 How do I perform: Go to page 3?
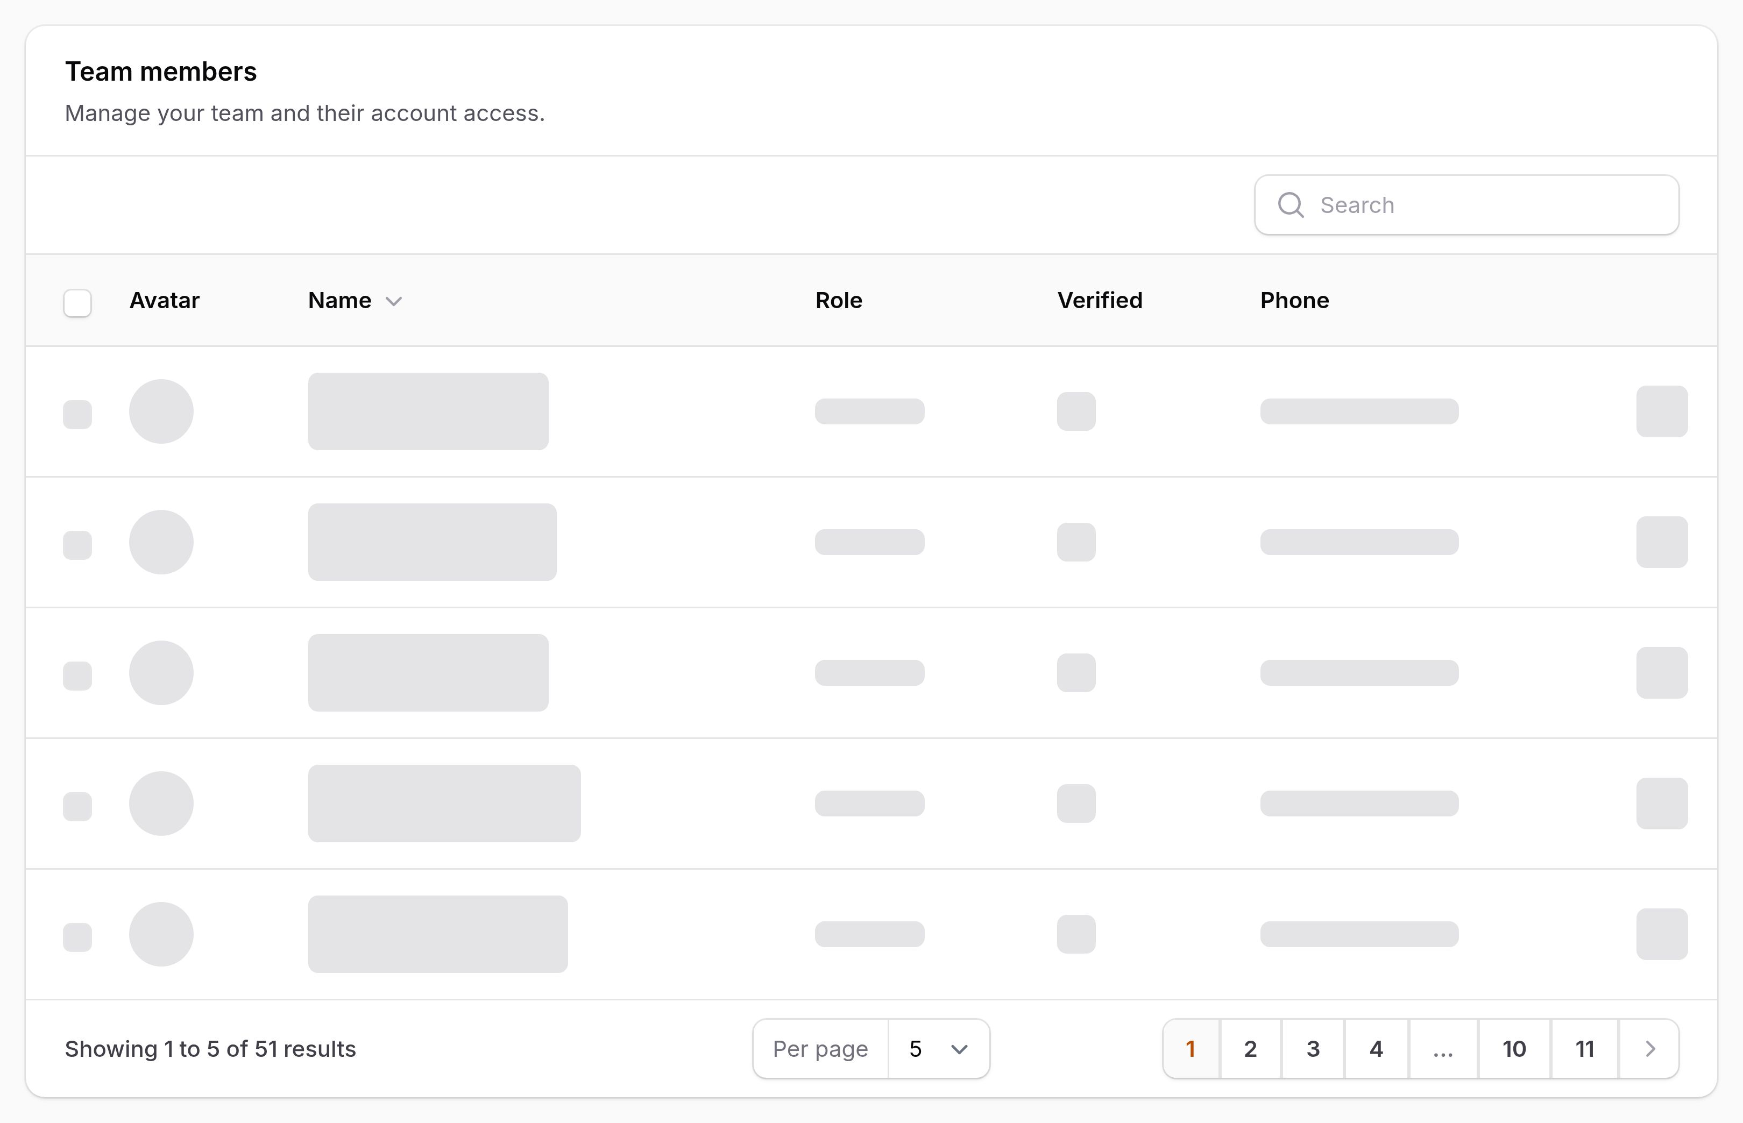coord(1313,1049)
